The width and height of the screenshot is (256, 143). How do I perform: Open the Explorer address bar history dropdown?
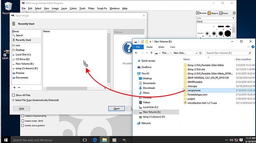point(196,53)
